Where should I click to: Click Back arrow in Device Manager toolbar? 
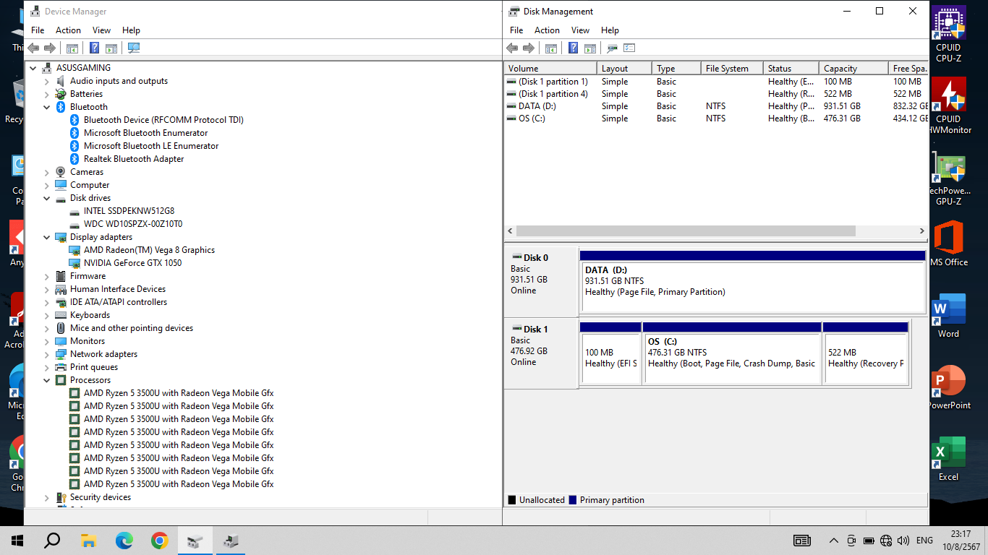(33, 48)
